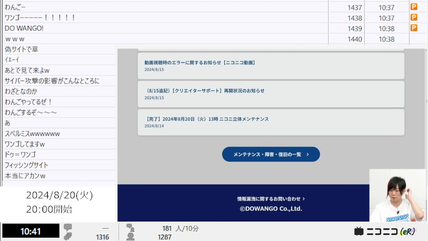Click the premium P icon on comment 1437
Screen dimensions: 428x241
pyautogui.click(x=414, y=7)
